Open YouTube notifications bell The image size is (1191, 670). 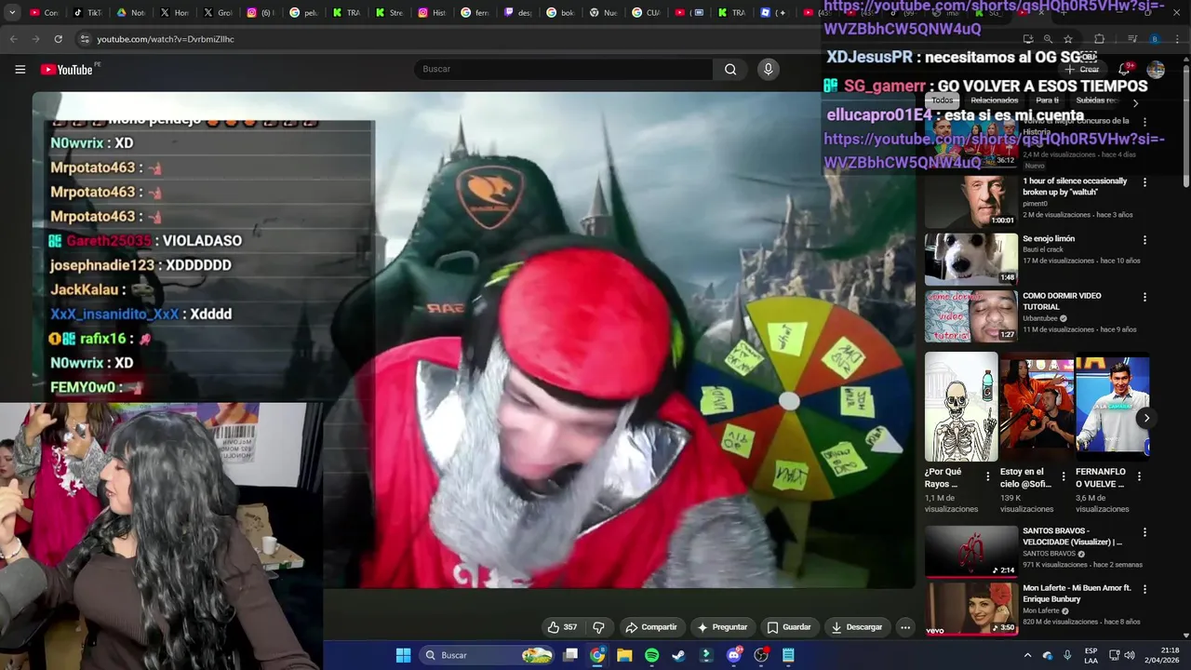[1124, 70]
